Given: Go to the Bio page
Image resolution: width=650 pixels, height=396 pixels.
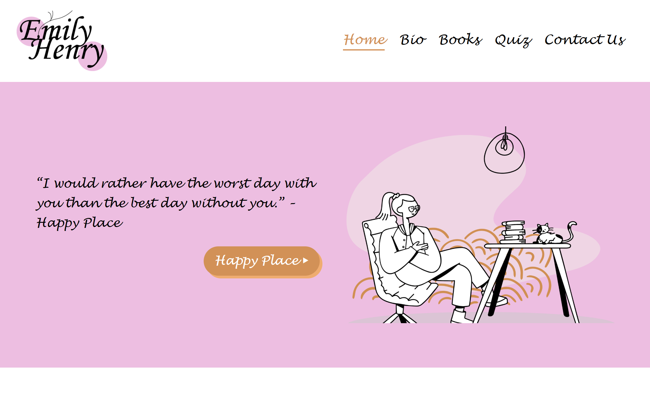Looking at the screenshot, I should click(413, 40).
